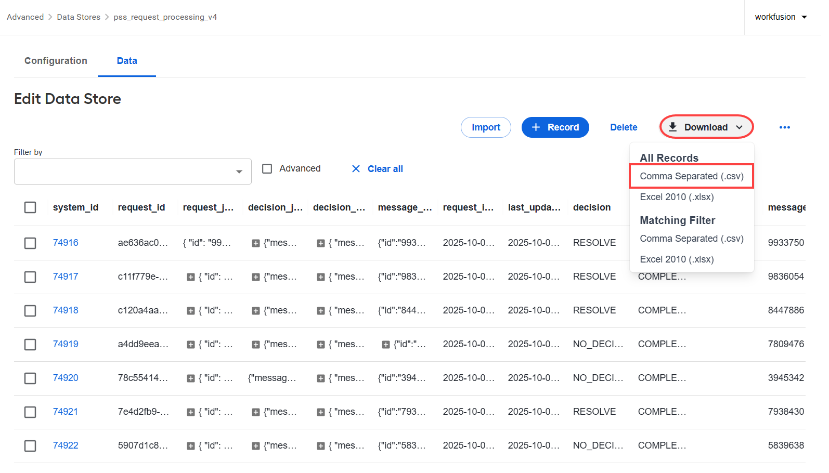Viewport: 829px width, 473px height.
Task: Select the checkbox for record 74917
Action: click(x=30, y=277)
